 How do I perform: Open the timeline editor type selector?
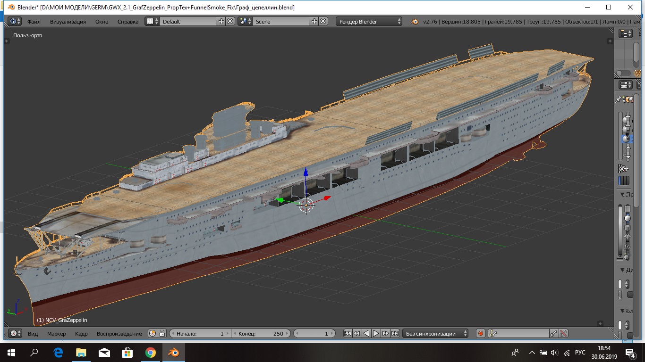(15, 334)
